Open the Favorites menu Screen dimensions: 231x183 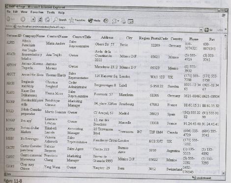pyautogui.click(x=37, y=12)
